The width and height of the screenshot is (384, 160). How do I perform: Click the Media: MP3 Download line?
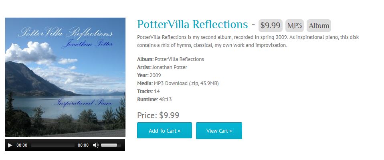click(178, 83)
